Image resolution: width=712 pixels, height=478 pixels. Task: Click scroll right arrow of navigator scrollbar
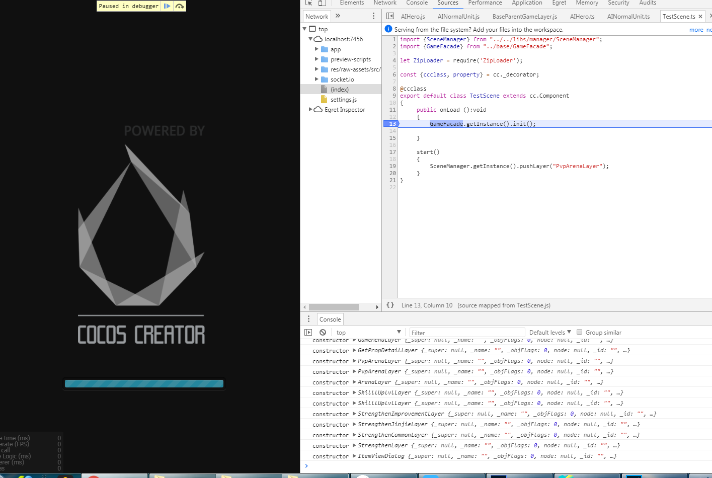377,307
